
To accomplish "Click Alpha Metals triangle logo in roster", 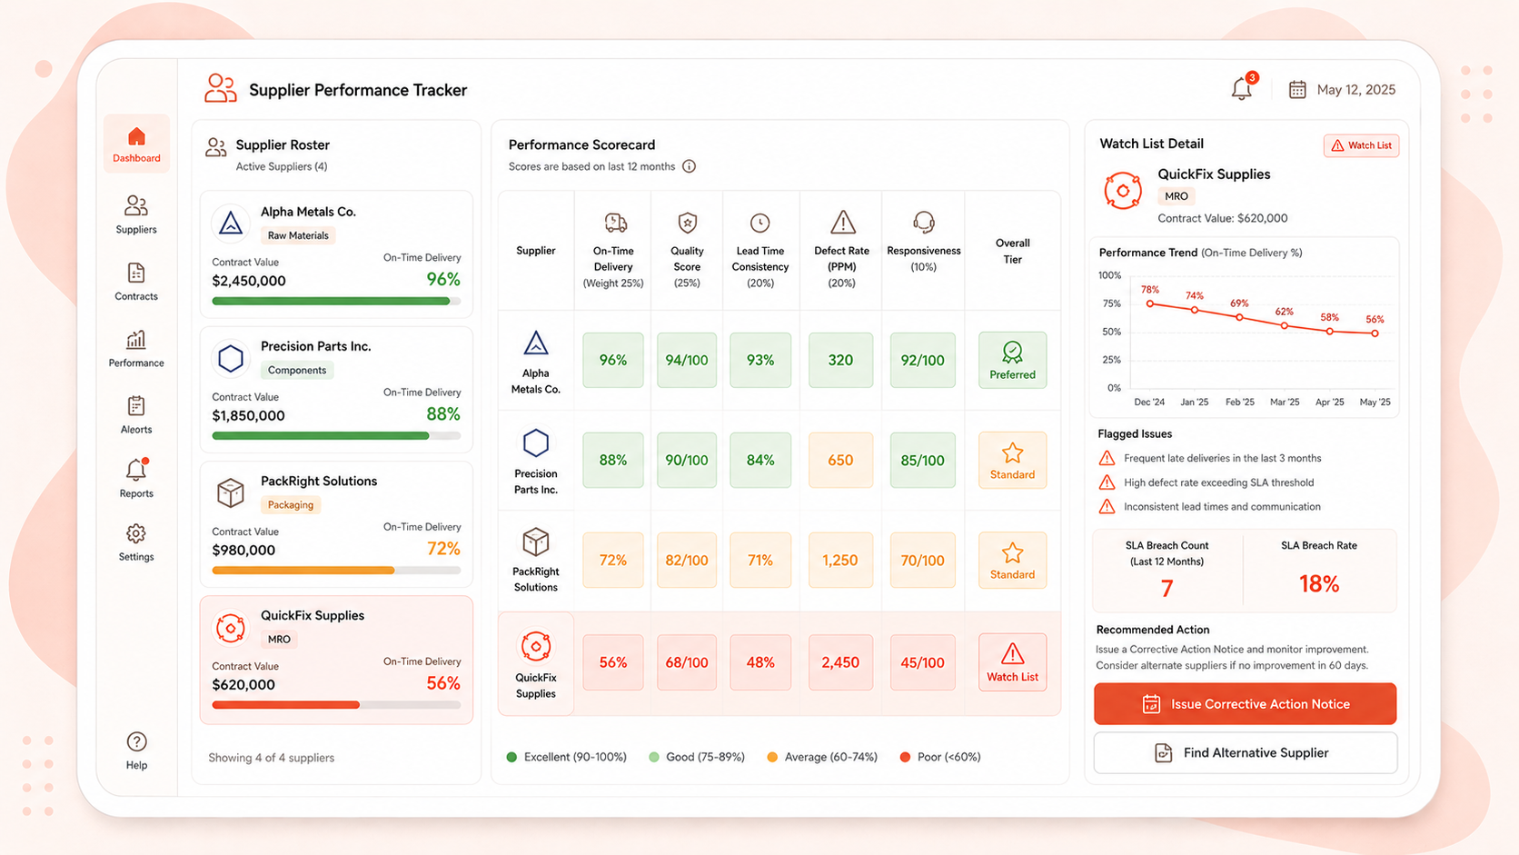I will click(x=231, y=223).
